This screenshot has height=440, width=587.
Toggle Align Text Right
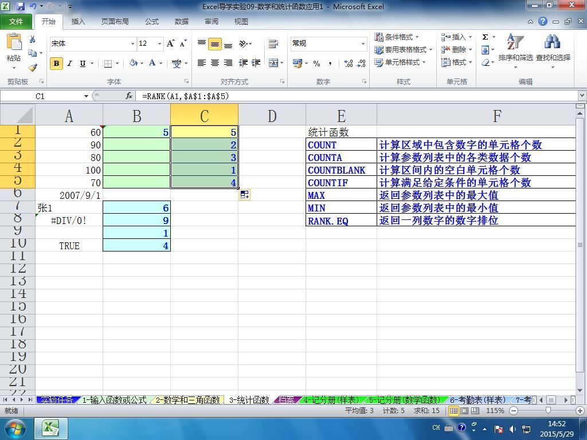[x=228, y=63]
